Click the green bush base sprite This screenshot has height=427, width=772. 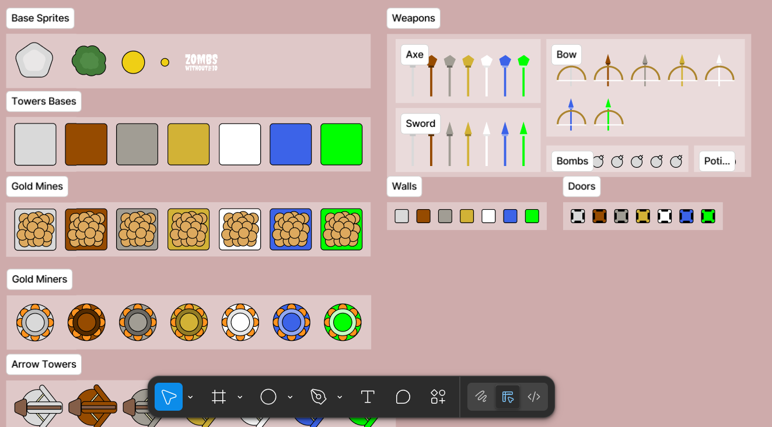pos(89,61)
